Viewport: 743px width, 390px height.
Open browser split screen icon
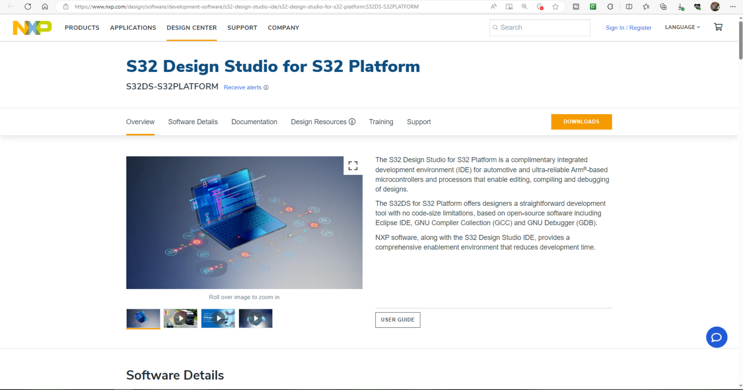pyautogui.click(x=629, y=7)
